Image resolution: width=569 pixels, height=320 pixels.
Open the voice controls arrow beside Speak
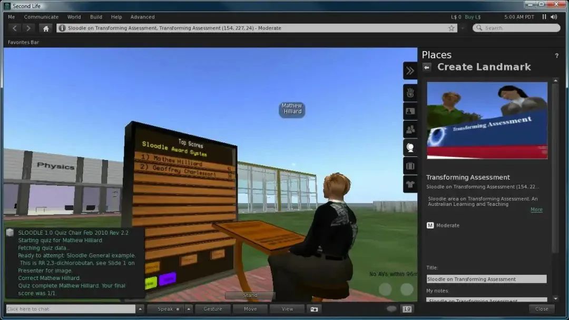189,309
